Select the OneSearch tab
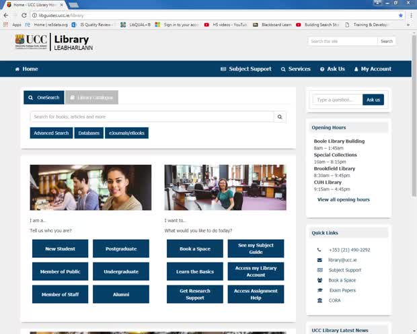417x334 pixels. tap(44, 98)
